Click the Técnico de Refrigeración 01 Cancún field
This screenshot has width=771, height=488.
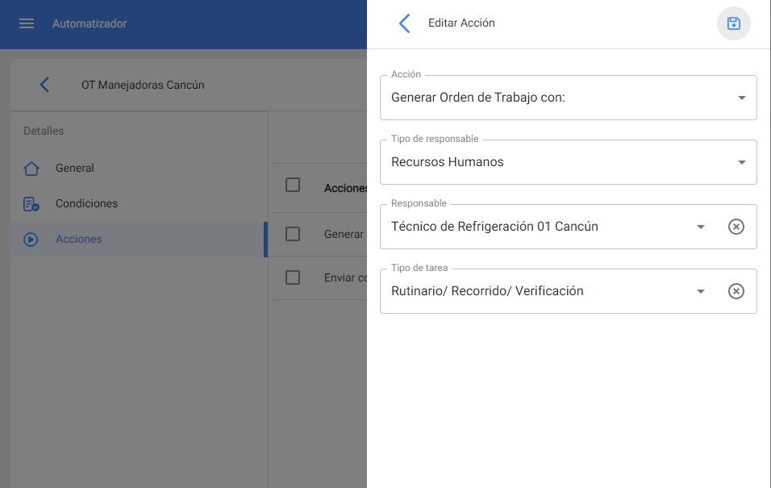[x=532, y=227]
